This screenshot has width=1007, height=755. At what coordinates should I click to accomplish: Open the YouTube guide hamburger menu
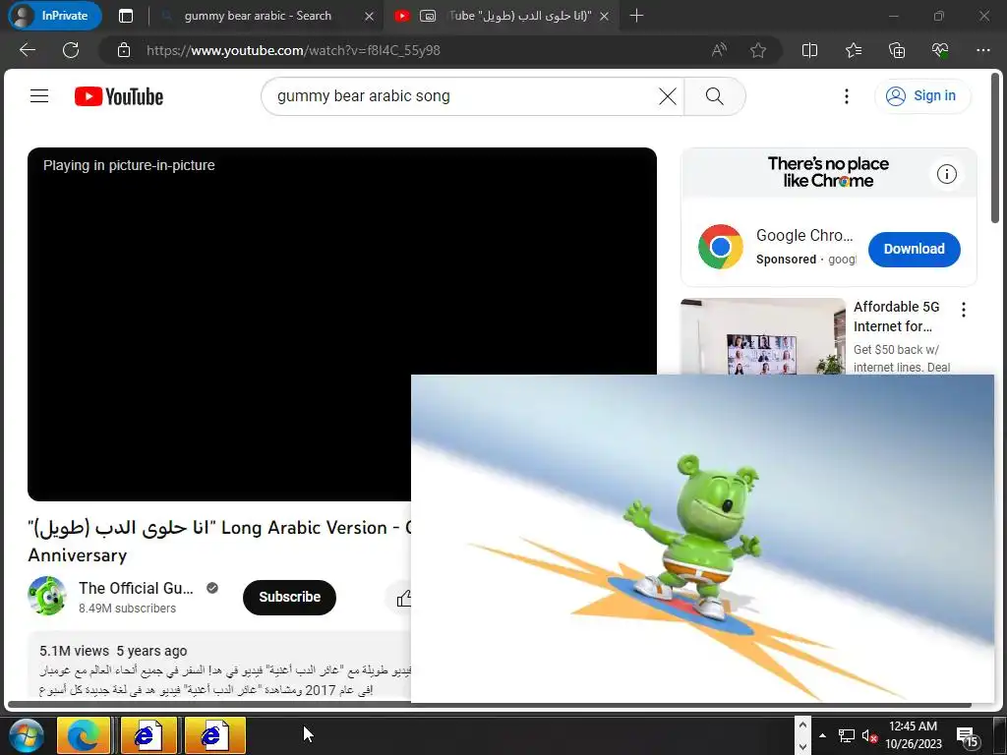(x=39, y=96)
